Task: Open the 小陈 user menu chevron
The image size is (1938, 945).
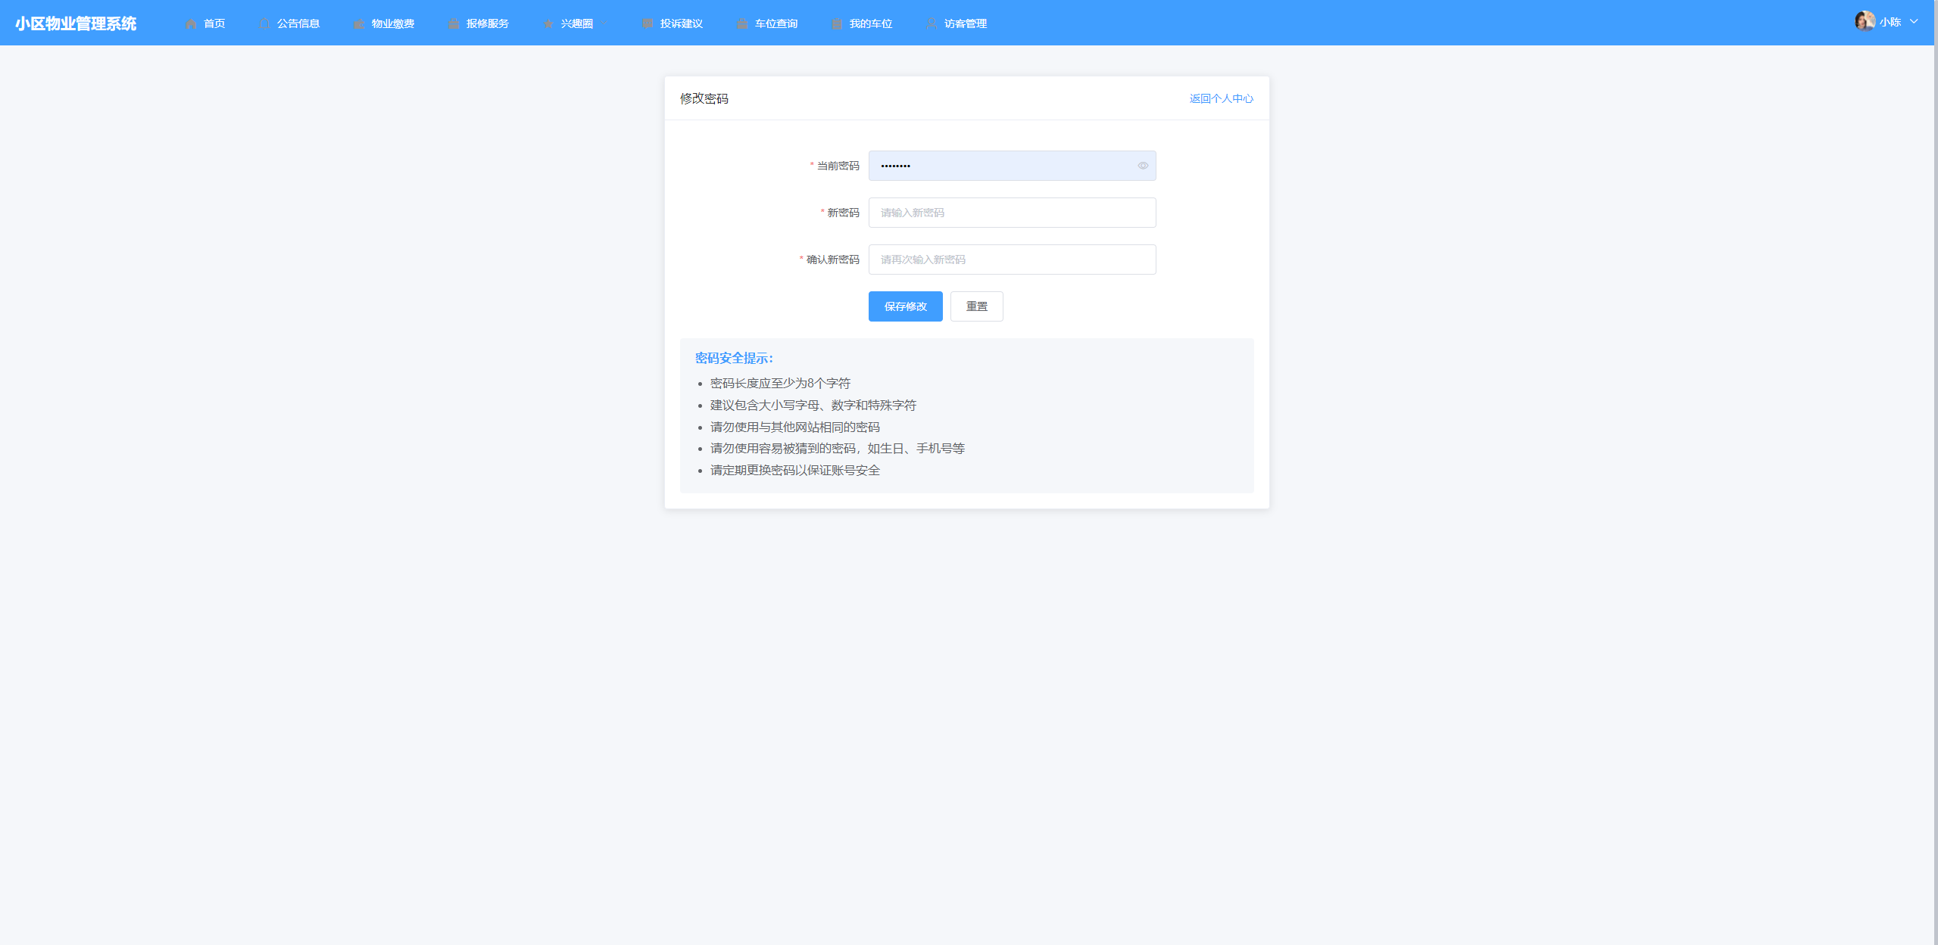Action: click(1914, 22)
